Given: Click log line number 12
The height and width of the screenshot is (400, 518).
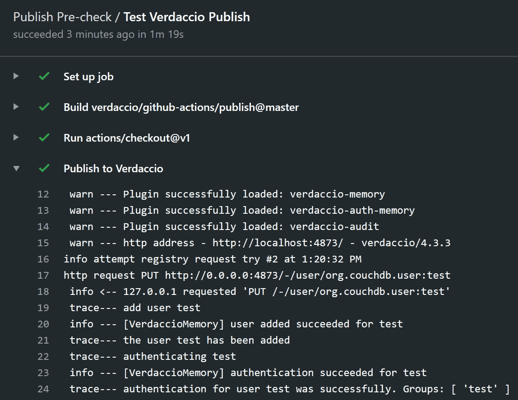Looking at the screenshot, I should pyautogui.click(x=43, y=194).
